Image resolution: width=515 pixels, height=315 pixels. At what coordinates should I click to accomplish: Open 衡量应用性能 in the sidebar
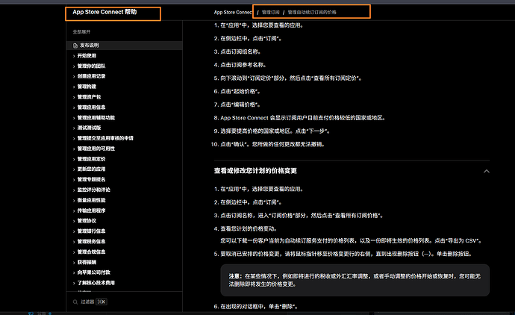(91, 200)
